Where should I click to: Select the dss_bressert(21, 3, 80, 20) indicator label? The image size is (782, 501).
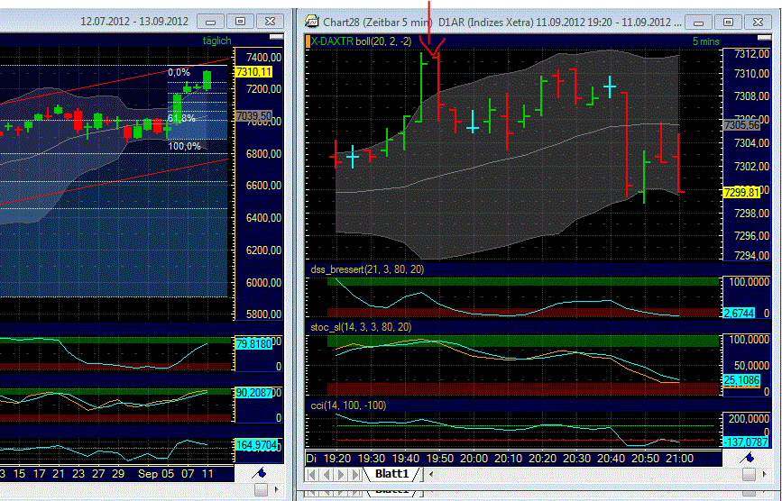pyautogui.click(x=368, y=269)
